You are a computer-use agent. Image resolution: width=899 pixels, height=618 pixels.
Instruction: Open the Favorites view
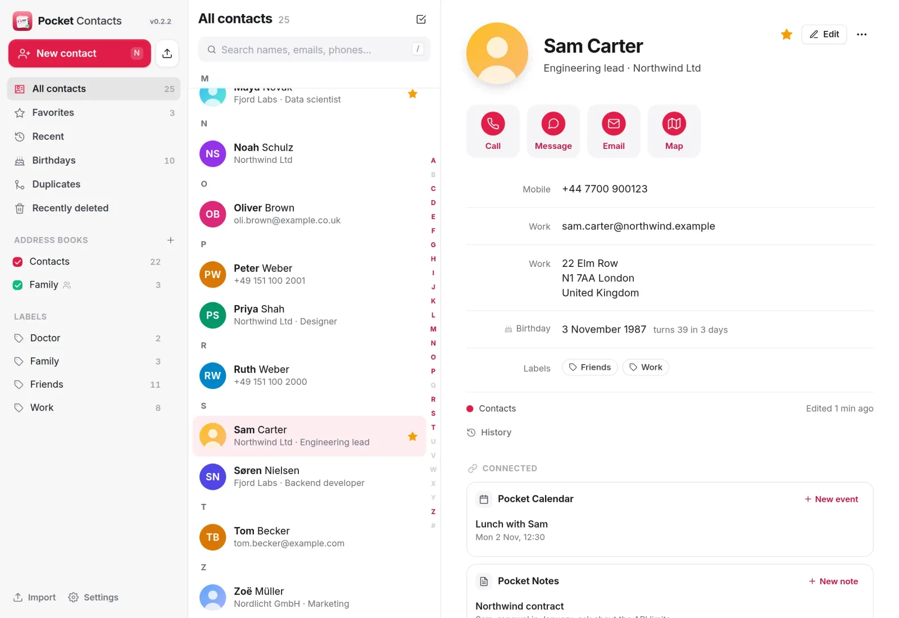click(94, 112)
